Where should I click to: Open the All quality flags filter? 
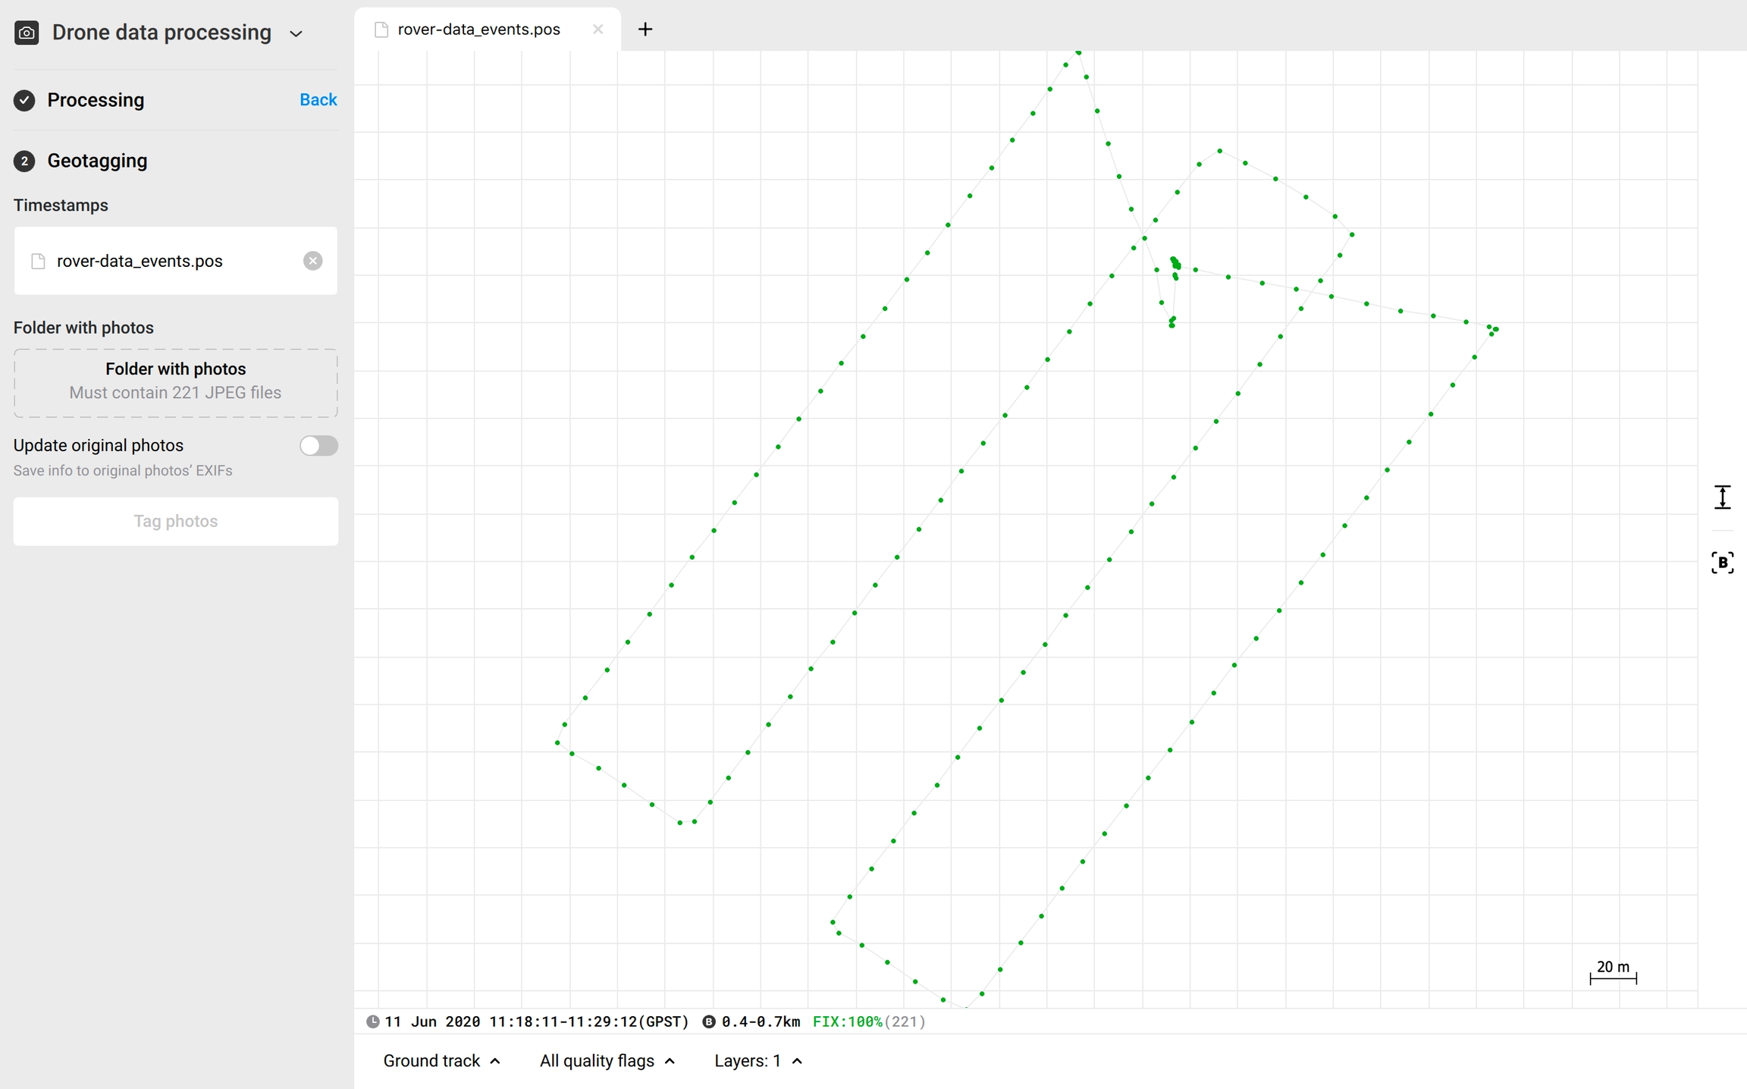(x=607, y=1061)
